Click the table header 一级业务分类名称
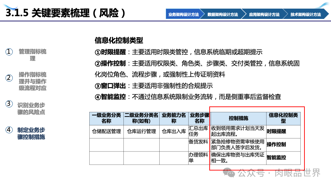 pos(107,118)
